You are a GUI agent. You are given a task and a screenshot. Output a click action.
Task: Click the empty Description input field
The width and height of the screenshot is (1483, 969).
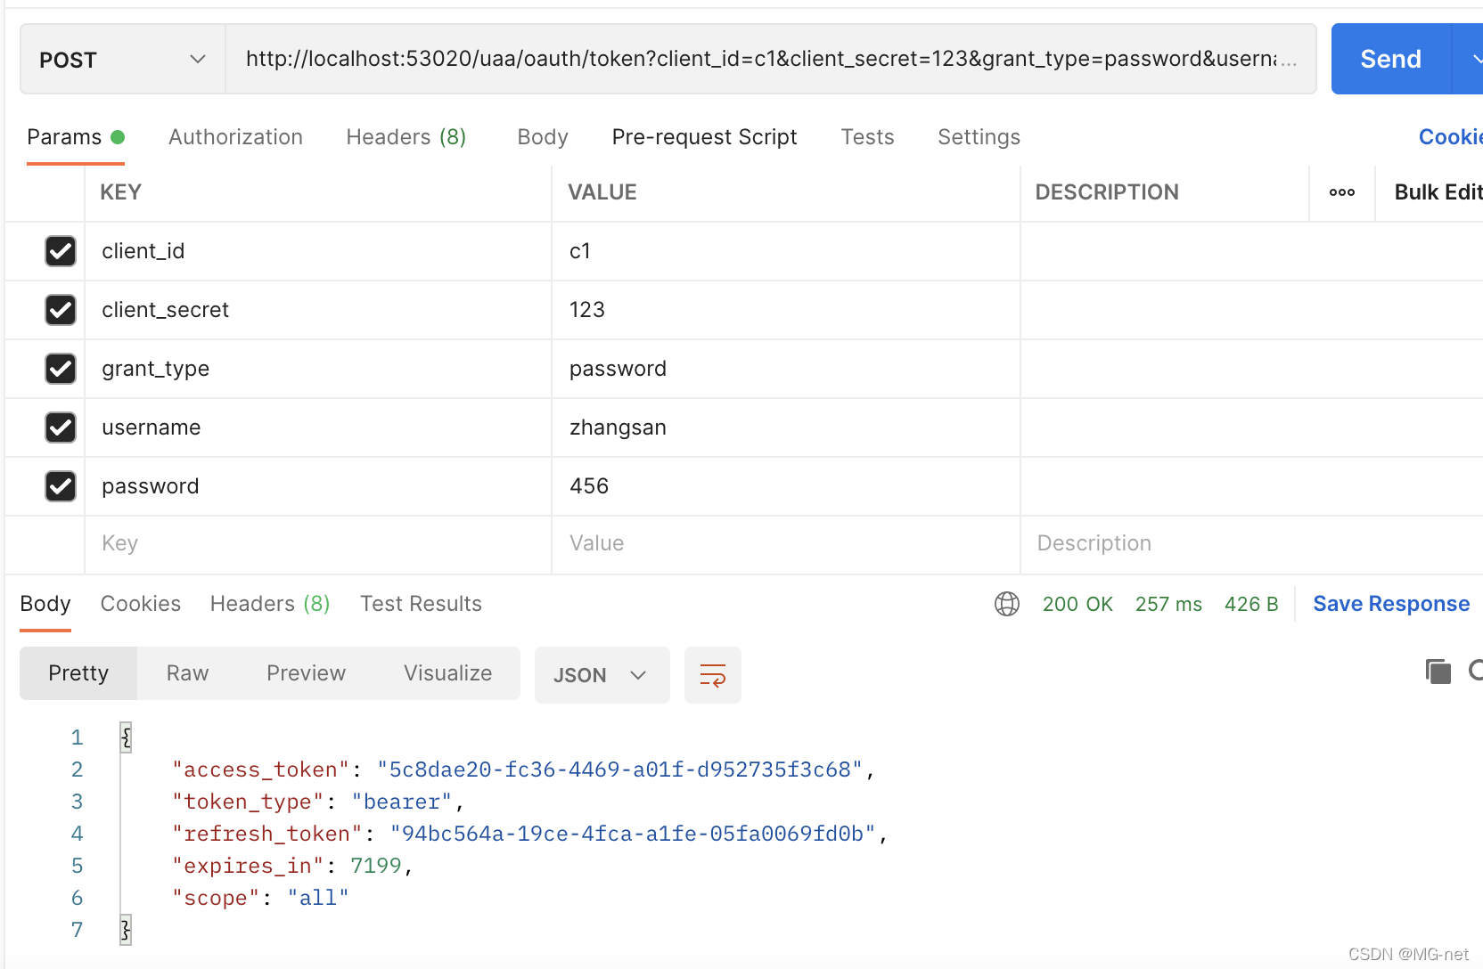[x=1251, y=544]
